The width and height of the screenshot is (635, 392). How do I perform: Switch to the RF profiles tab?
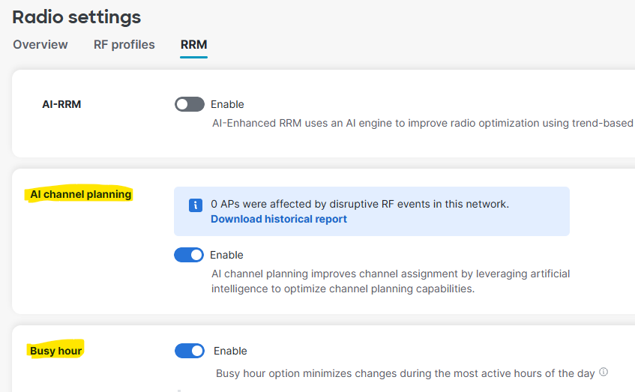tap(124, 45)
